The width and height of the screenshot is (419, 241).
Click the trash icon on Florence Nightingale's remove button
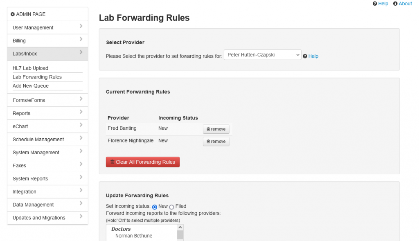coord(209,141)
